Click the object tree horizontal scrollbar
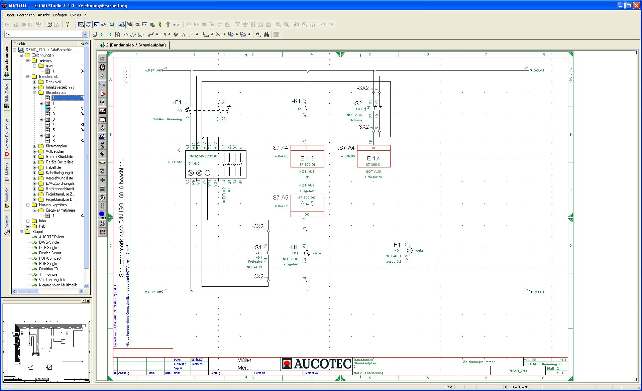642x391 pixels. point(47,291)
